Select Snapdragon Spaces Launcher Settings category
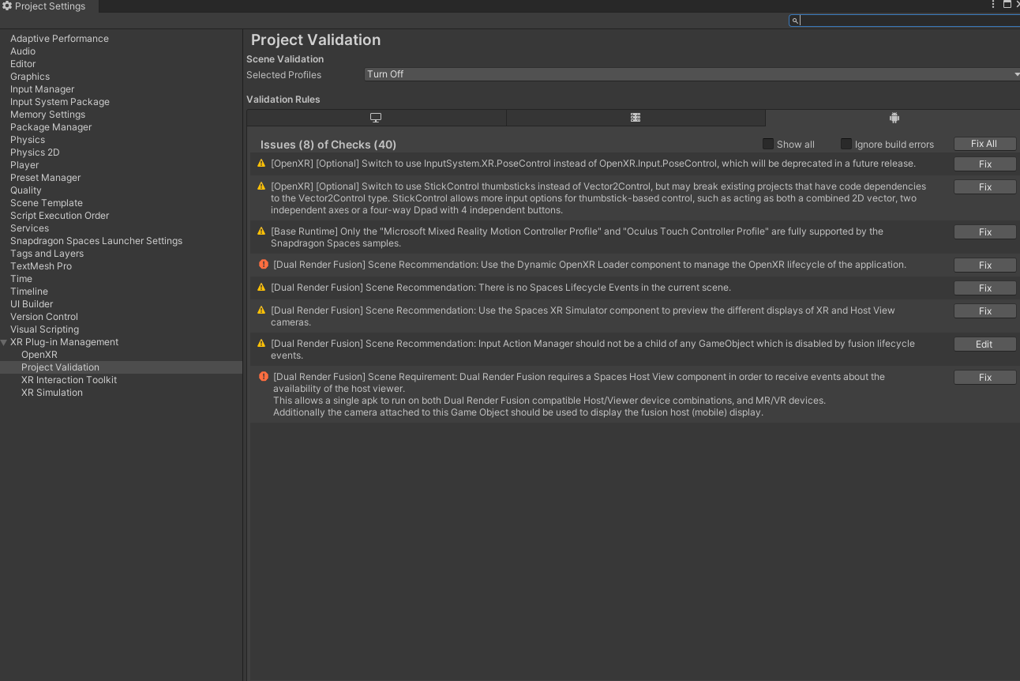1020x681 pixels. 96,241
